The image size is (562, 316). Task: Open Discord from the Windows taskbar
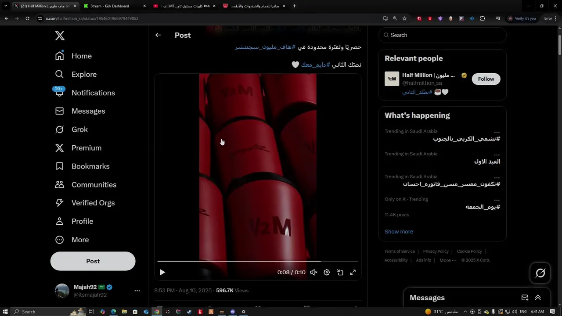[x=233, y=312]
